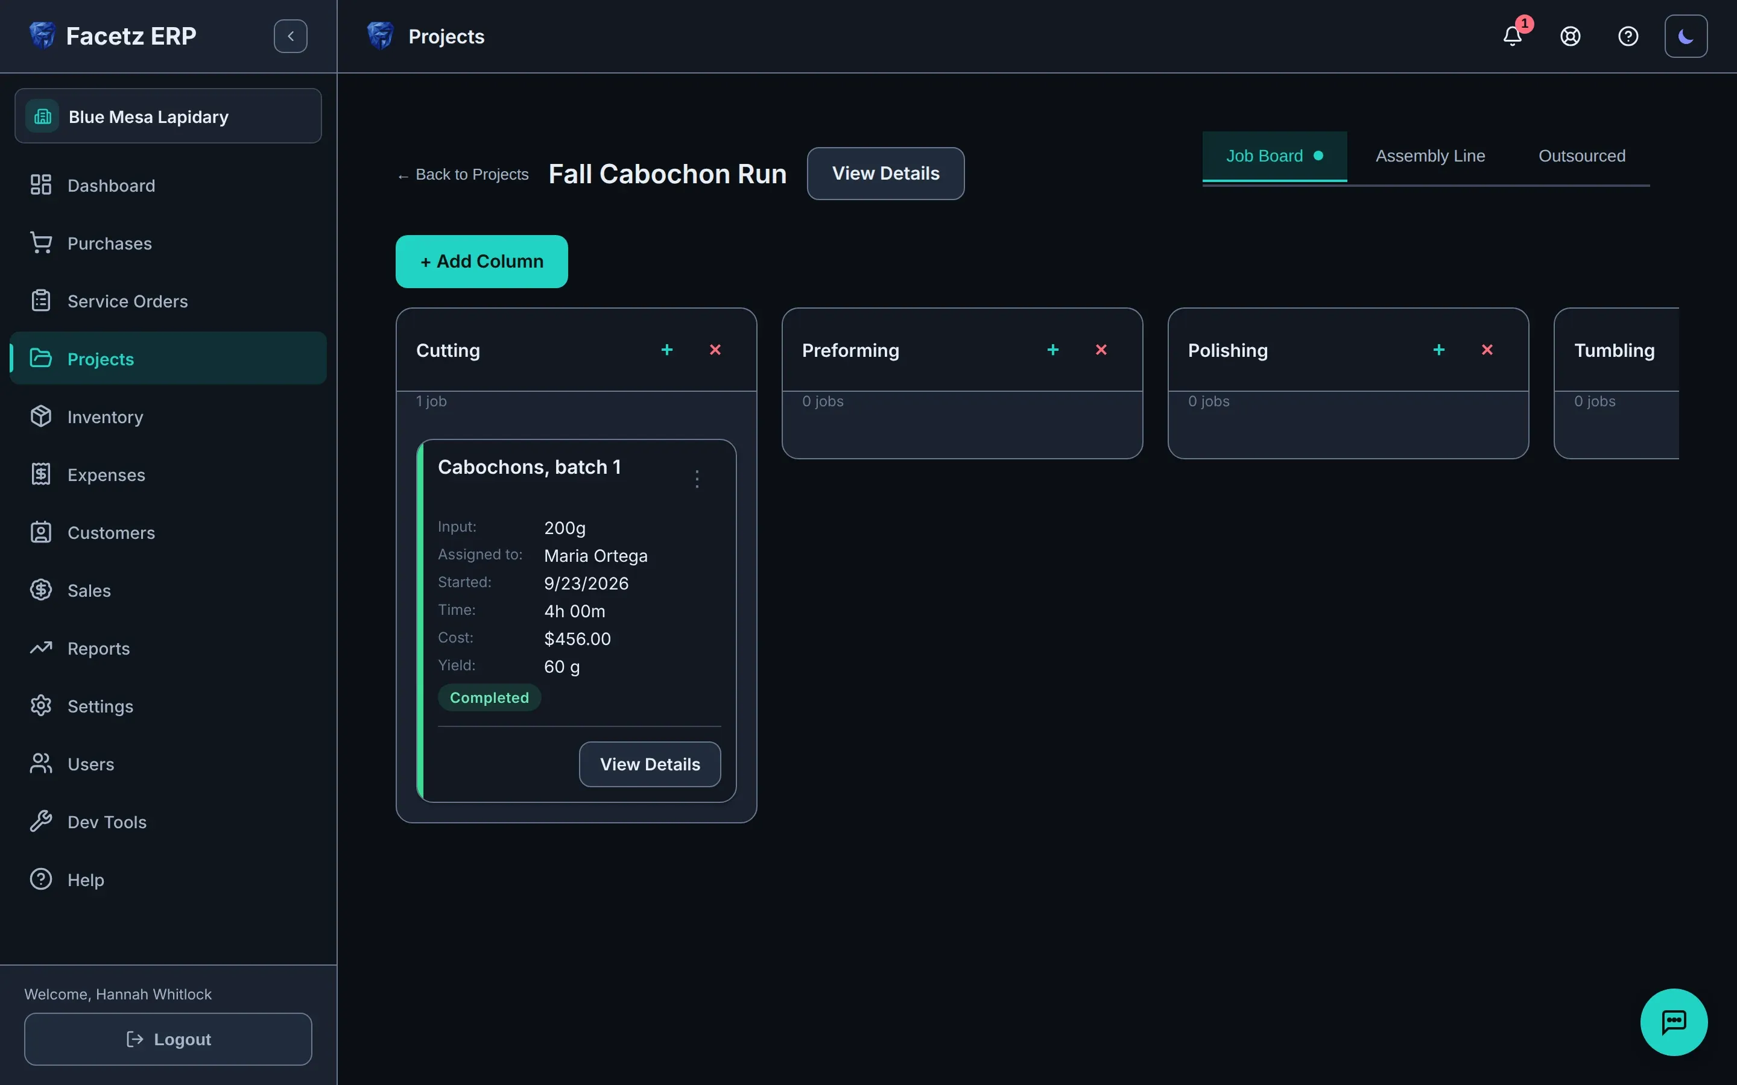Click View Details beside Fall Cabochon Run

pyautogui.click(x=885, y=174)
